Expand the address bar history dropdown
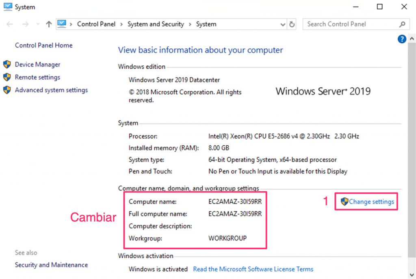Screen dimensions: 416x279 click(283, 24)
